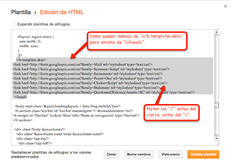The height and width of the screenshot is (165, 231).
Task: Click the ]]> line in the code
Action: tap(20, 55)
